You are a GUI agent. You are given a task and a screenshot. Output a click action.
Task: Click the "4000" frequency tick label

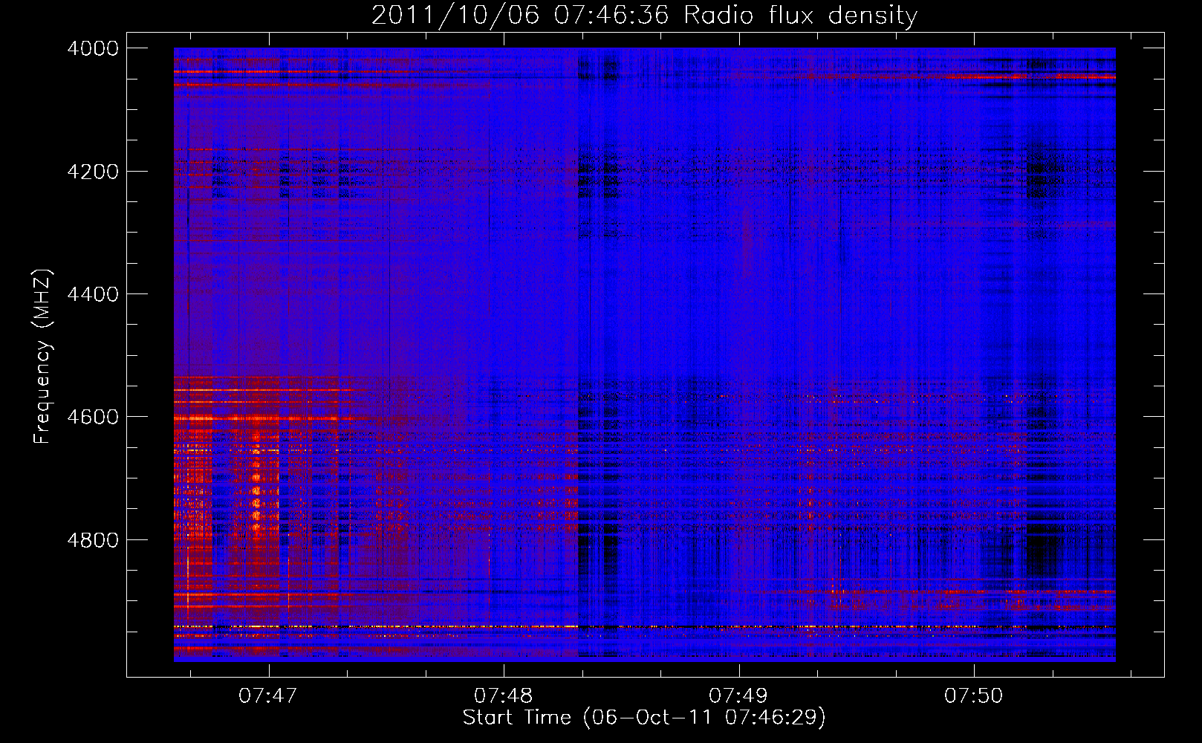[93, 48]
